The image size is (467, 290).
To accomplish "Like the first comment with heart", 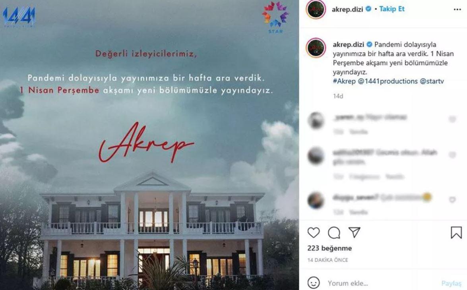I will (x=452, y=120).
